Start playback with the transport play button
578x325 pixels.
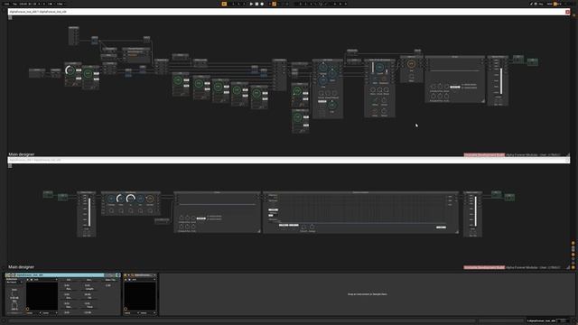click(x=251, y=4)
